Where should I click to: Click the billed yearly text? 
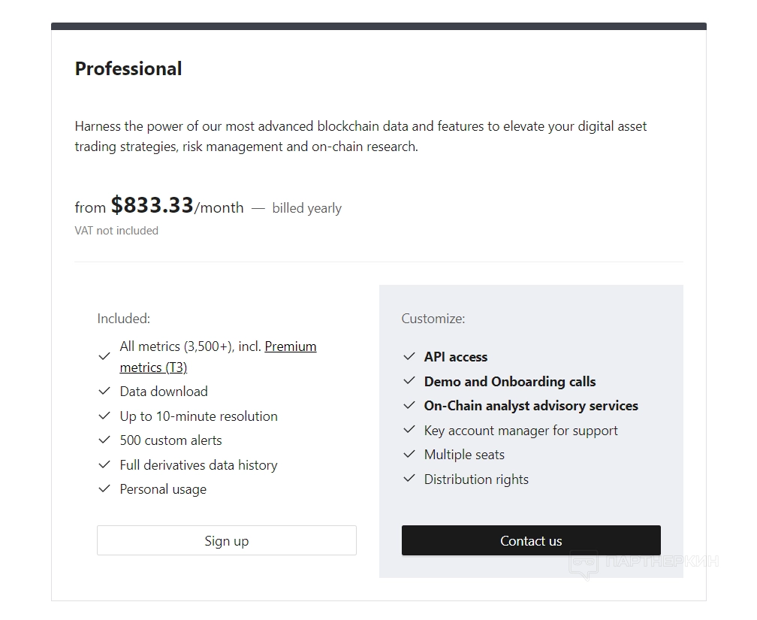[x=306, y=208]
